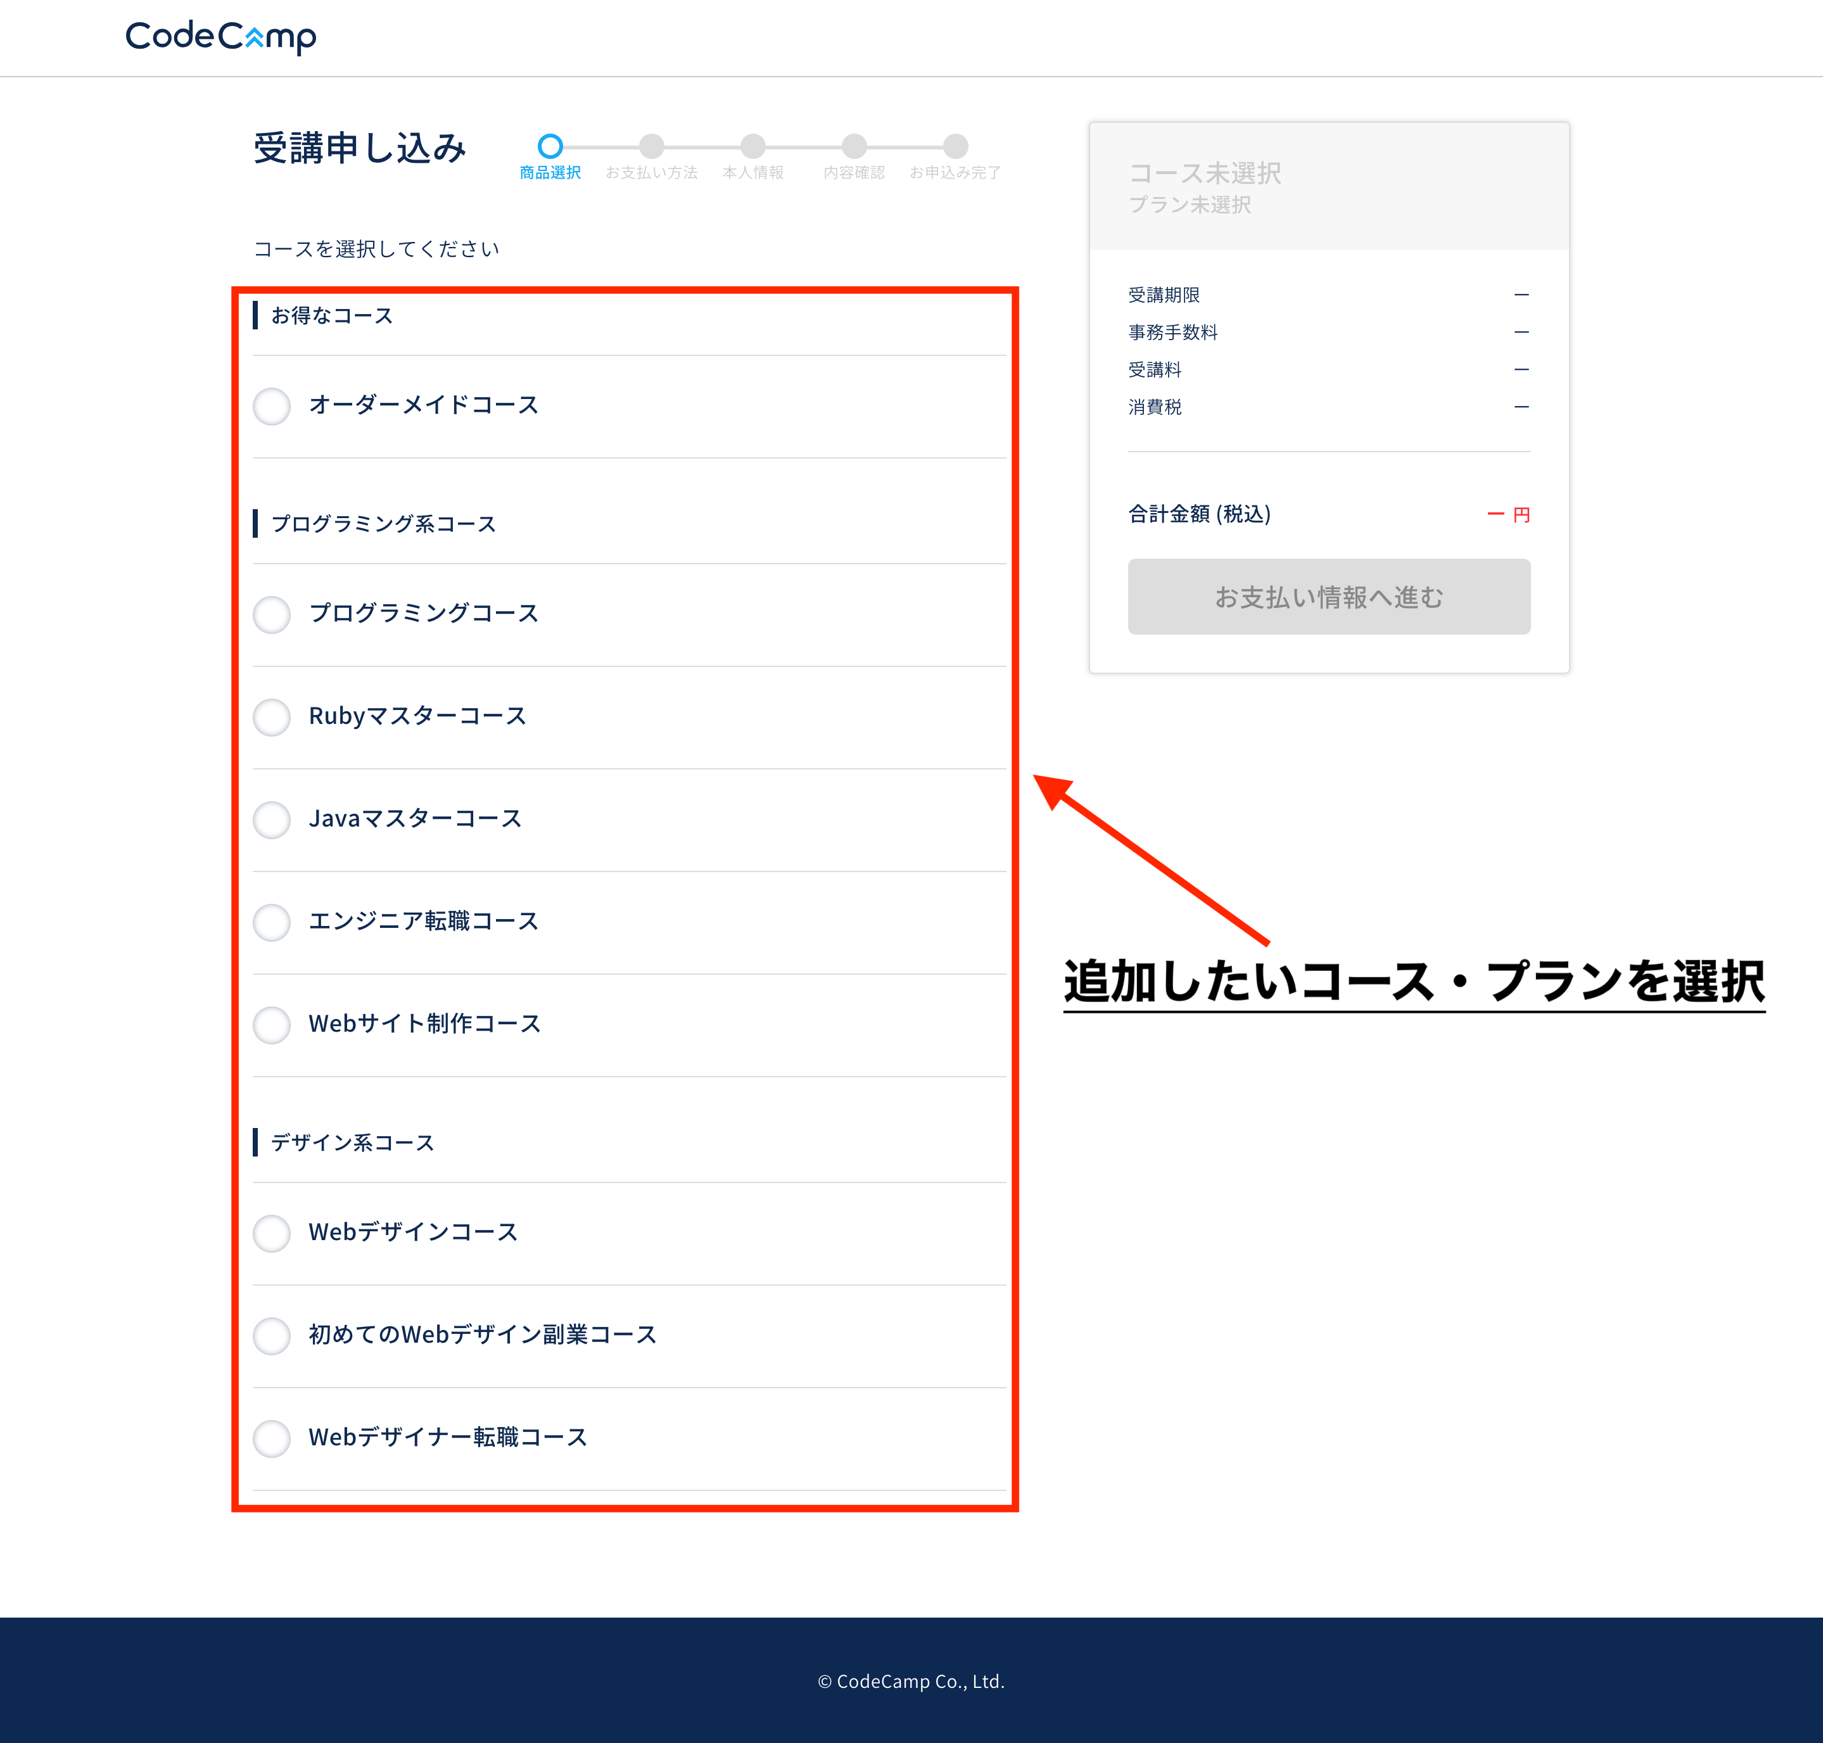The height and width of the screenshot is (1743, 1823).
Task: Select the Webデザインコース radio button
Action: (x=272, y=1233)
